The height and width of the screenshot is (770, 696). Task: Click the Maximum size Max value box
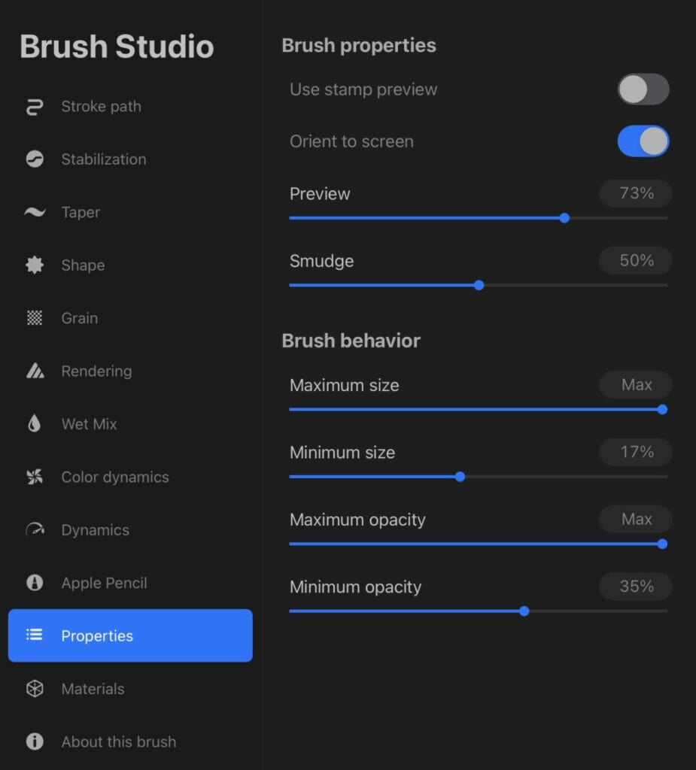[x=636, y=384]
